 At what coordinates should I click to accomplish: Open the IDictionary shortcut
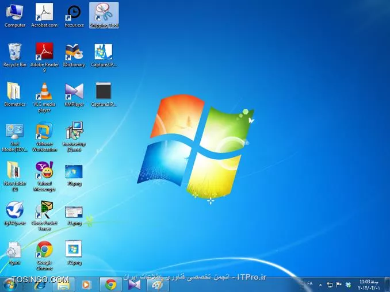[x=74, y=55]
